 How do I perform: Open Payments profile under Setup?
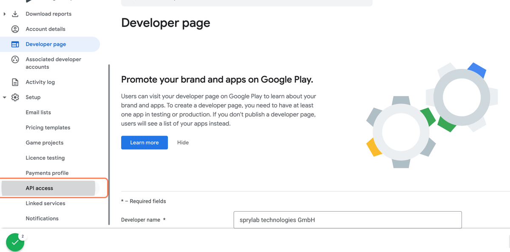click(47, 173)
